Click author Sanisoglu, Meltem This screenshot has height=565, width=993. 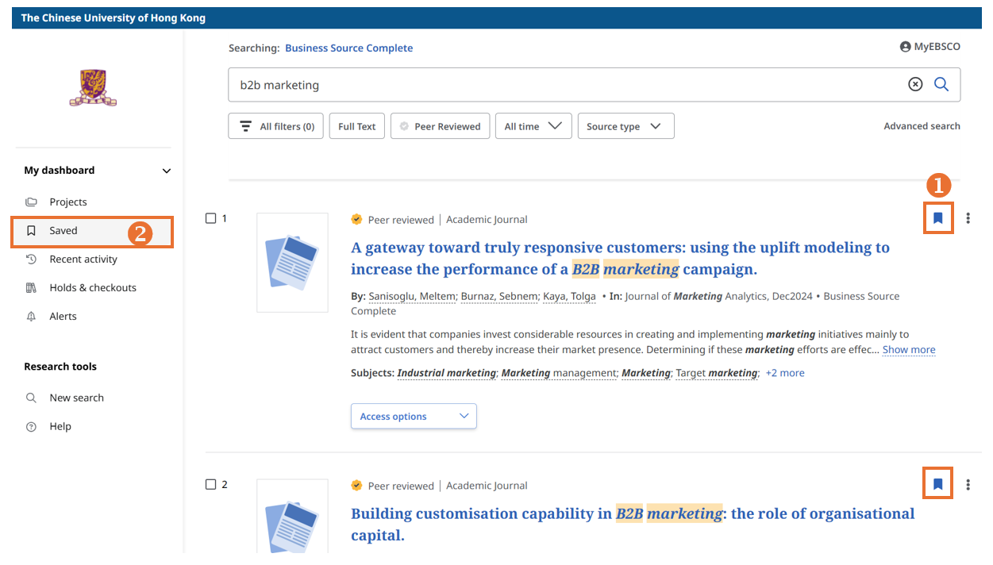click(x=412, y=296)
